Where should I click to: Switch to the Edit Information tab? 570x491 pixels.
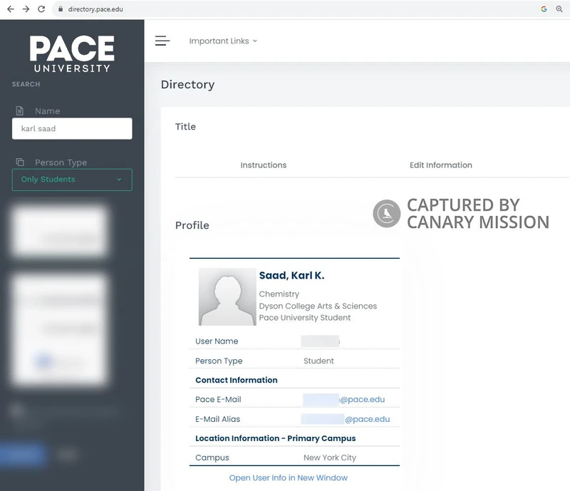[x=440, y=165]
